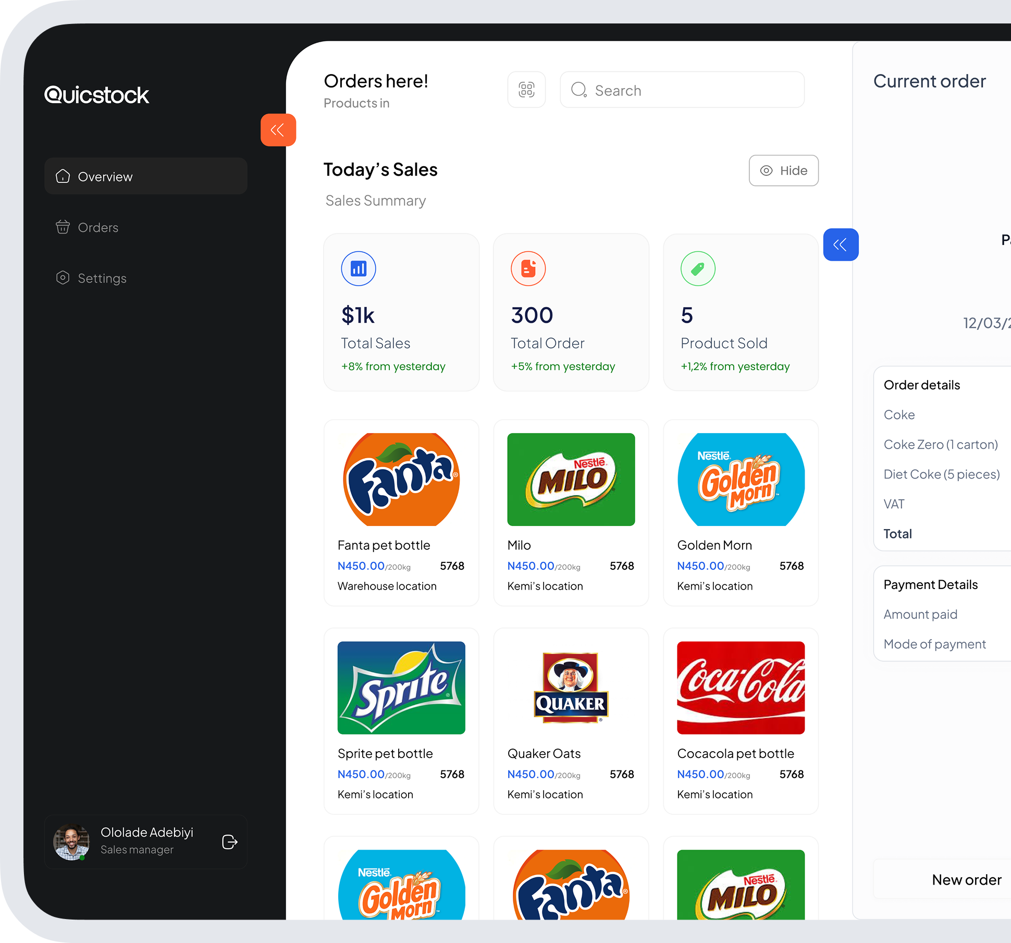Screen dimensions: 1011x943
Task: Click 'Mode of payment' row
Action: point(935,644)
